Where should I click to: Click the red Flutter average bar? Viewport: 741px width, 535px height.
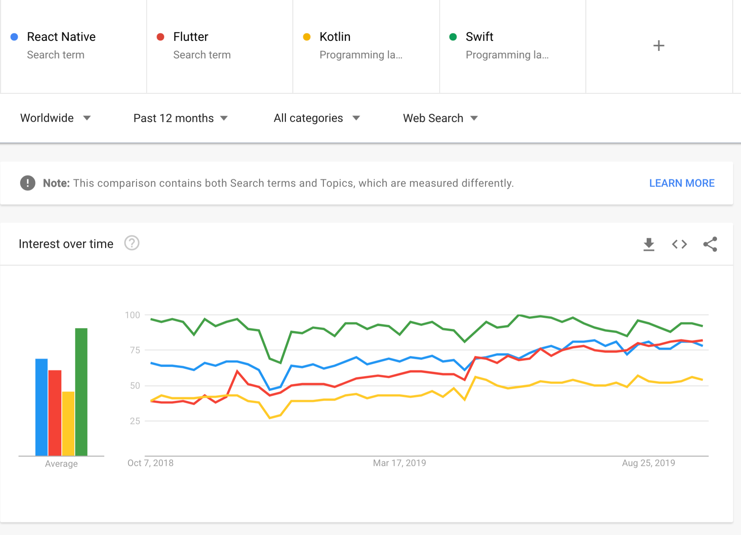point(55,413)
